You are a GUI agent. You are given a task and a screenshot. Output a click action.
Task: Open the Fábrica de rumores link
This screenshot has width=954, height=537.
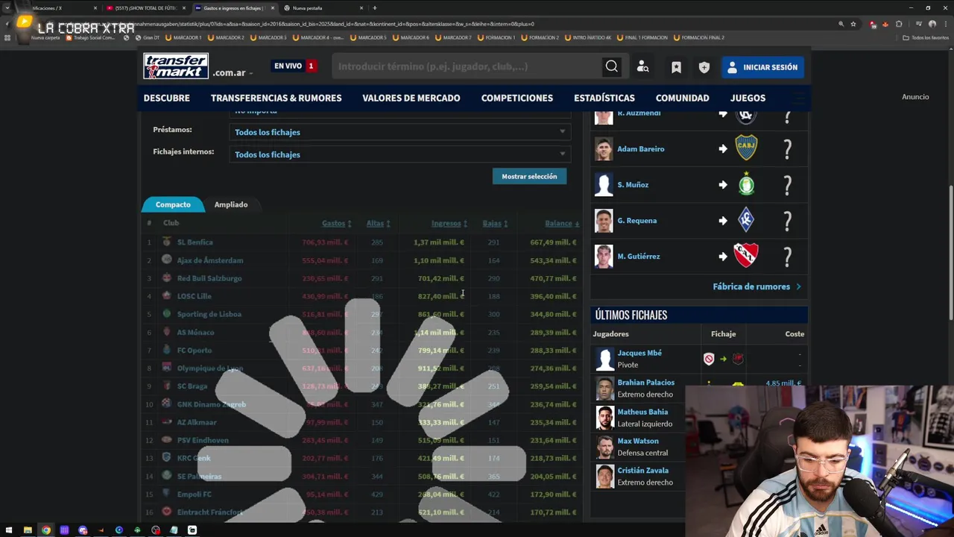756,286
